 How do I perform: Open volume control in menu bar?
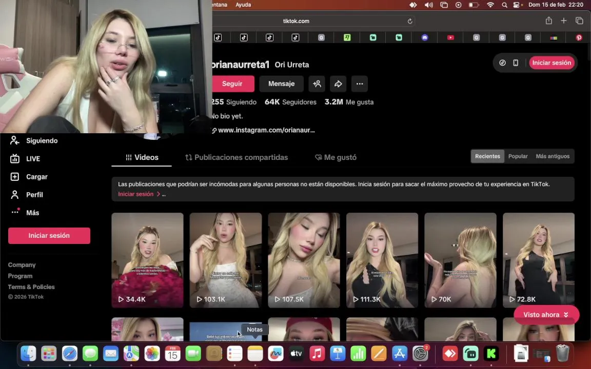click(428, 5)
